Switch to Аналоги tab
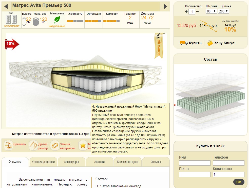 click(99, 162)
